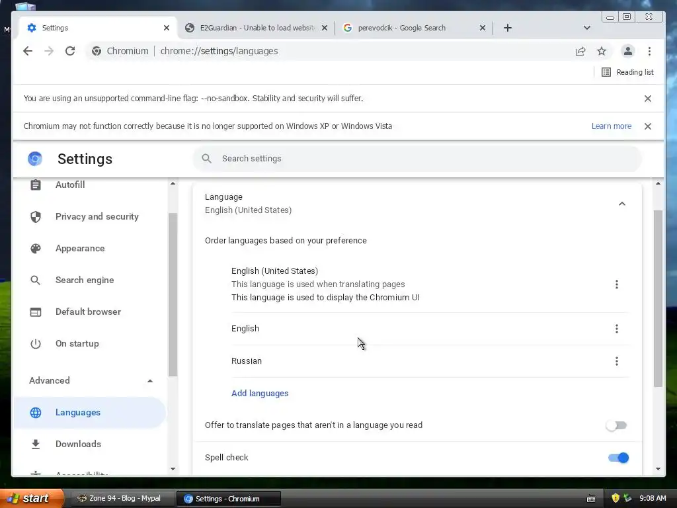Click the magnifier icon in Search settings
This screenshot has height=508, width=677.
(207, 159)
